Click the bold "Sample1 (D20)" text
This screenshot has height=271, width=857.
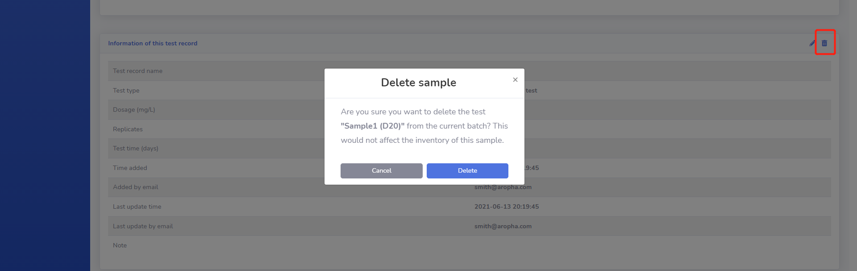click(373, 126)
